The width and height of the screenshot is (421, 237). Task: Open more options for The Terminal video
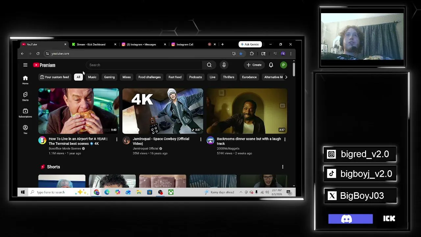tap(117, 140)
